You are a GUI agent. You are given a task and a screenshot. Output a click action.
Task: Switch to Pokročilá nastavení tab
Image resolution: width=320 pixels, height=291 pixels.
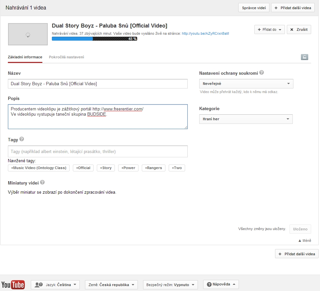[x=67, y=57]
